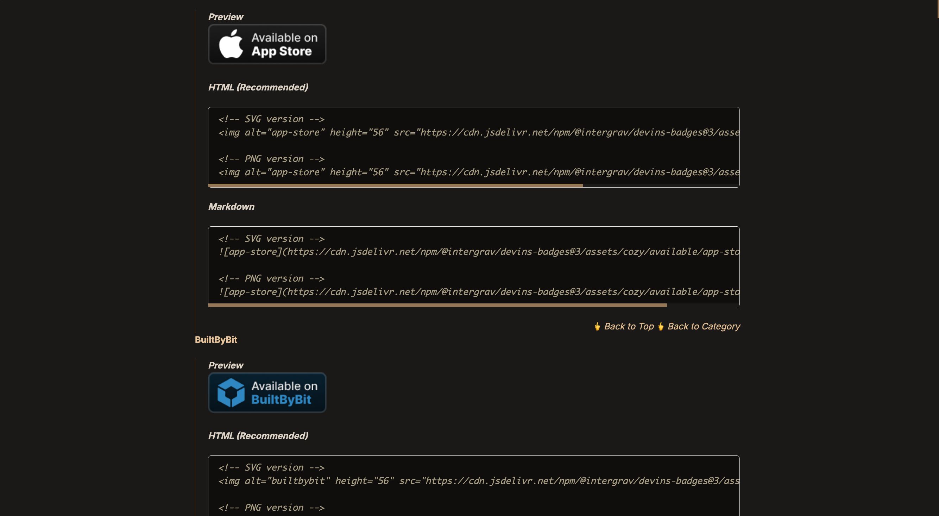939x516 pixels.
Task: Click the BuiltByBit HTML (Recommended) label
Action: 258,436
